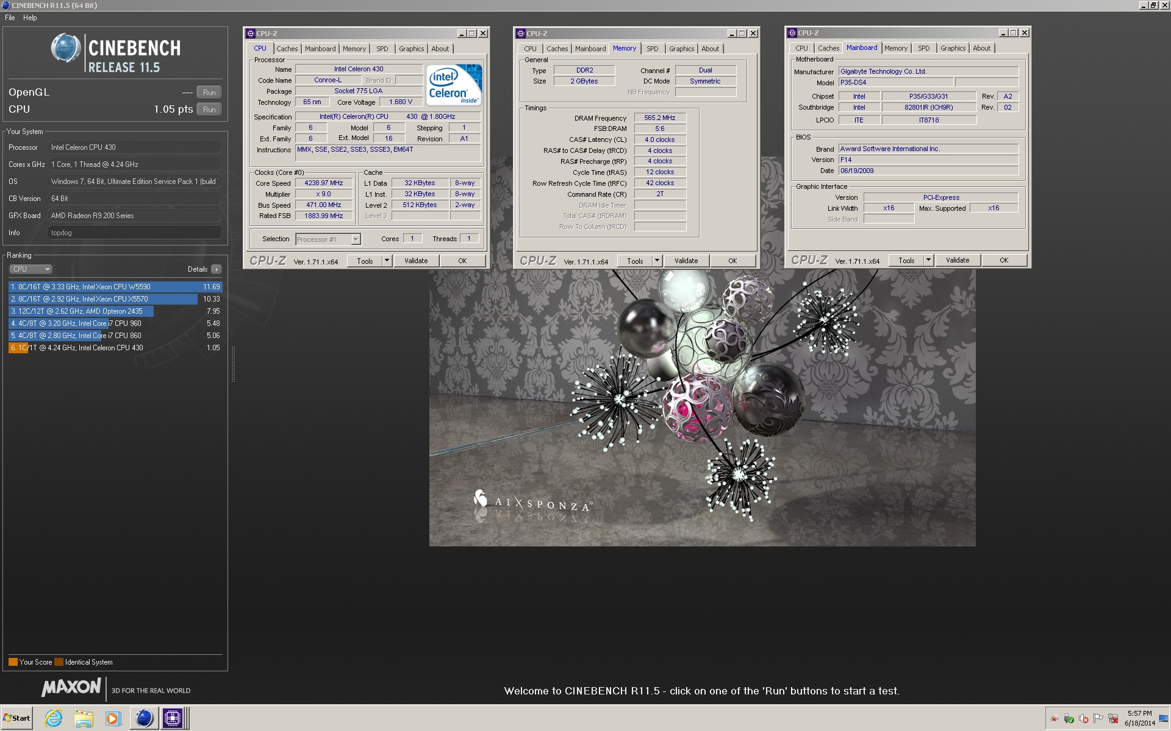Viewport: 1171px width, 731px height.
Task: Select ranking row Intel Core i7 CPU 860
Action: [x=115, y=336]
